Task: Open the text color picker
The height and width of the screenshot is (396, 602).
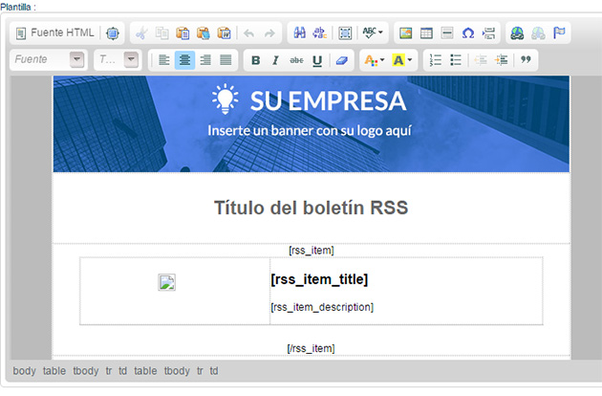Action: 374,60
